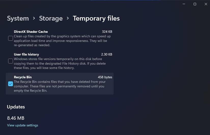This screenshot has width=210, height=135.
Task: Check the User file history checkbox
Action: coord(10,61)
